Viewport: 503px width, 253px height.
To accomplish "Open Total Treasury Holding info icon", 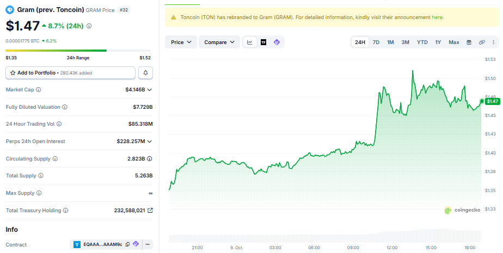I will (65, 211).
